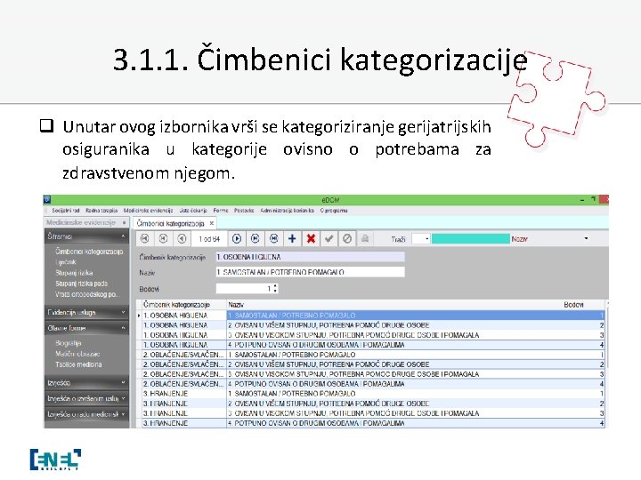Go to the last record
641x480 pixels.
coord(274,239)
